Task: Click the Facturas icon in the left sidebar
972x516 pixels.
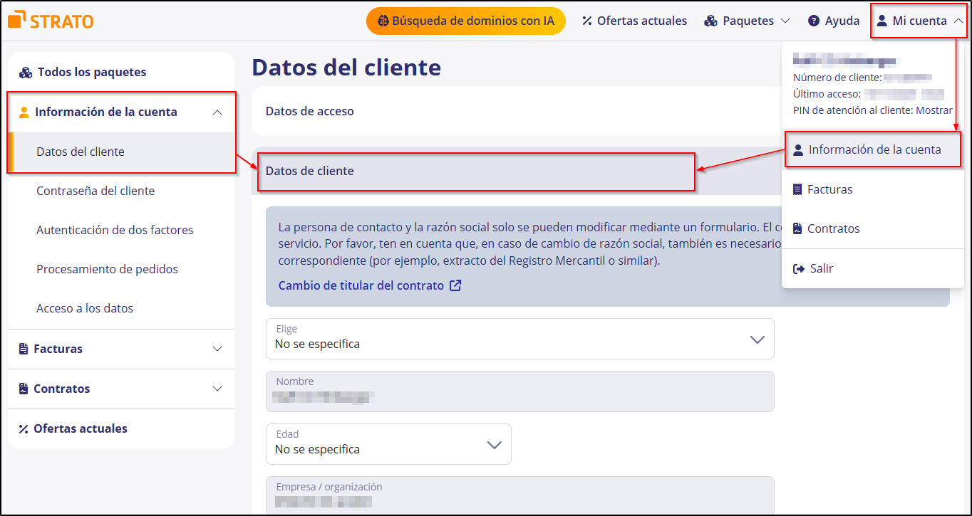Action: (x=24, y=349)
